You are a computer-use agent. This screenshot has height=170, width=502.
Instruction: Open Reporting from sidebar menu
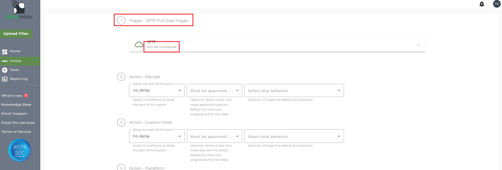click(x=19, y=79)
